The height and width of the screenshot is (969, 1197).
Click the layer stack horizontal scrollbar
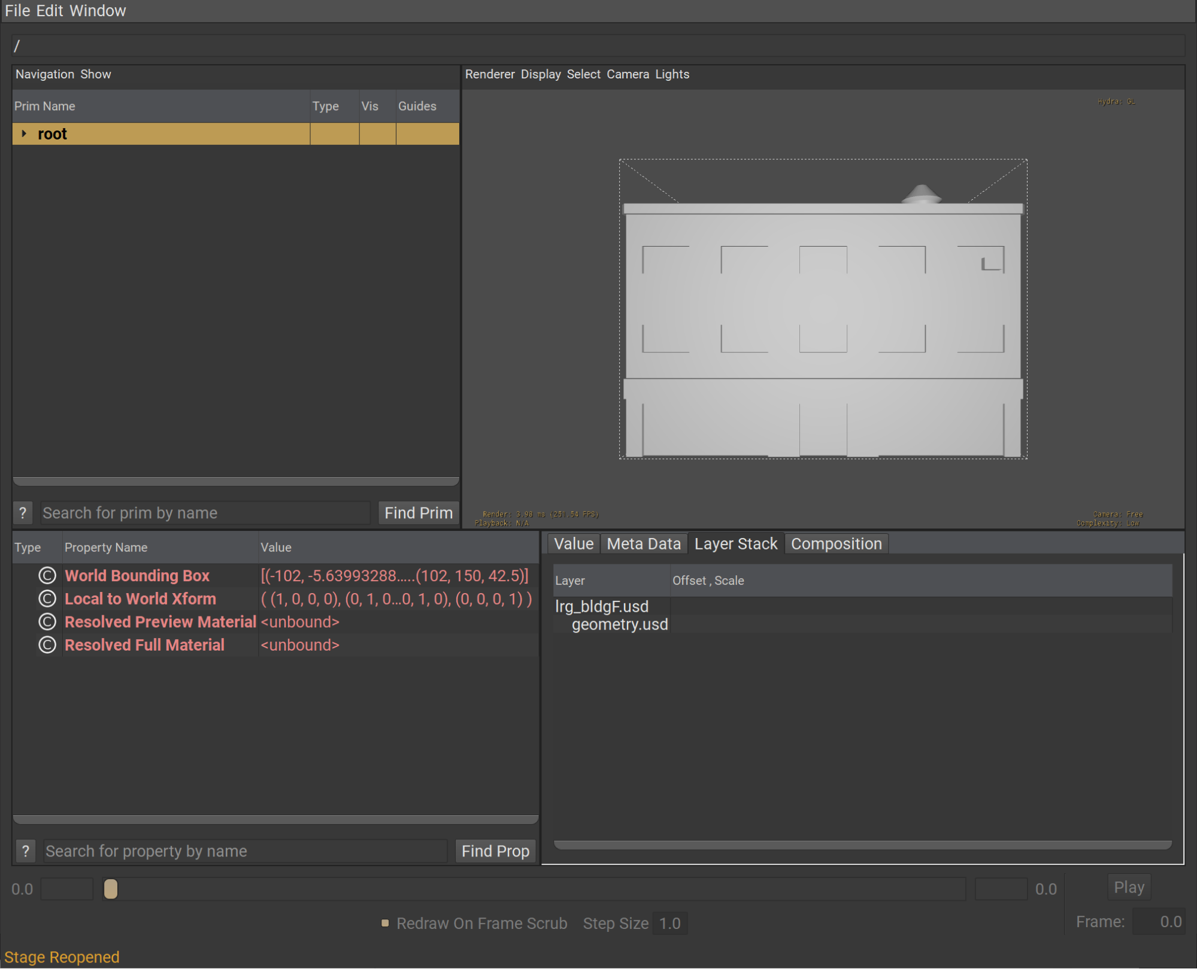[862, 845]
